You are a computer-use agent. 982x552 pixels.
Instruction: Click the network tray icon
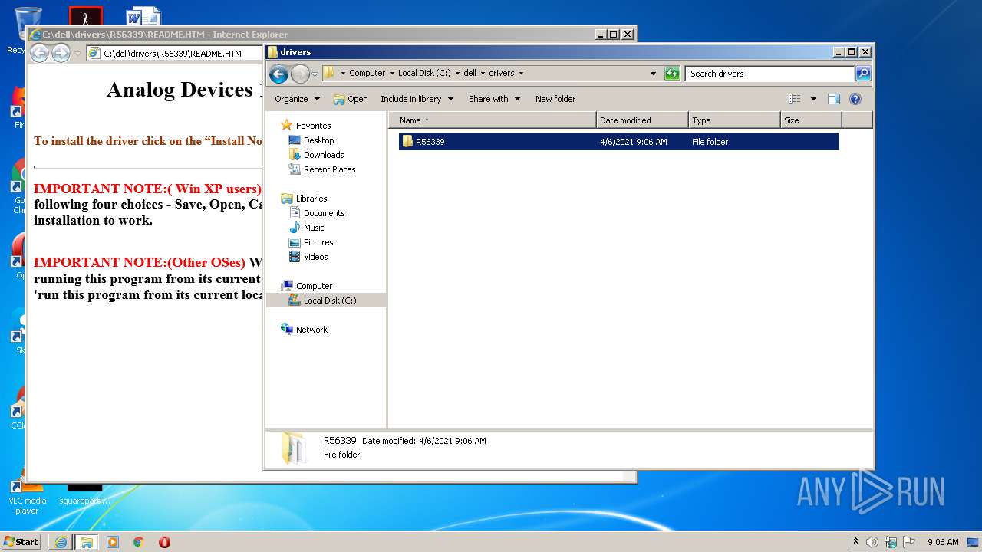[x=891, y=542]
